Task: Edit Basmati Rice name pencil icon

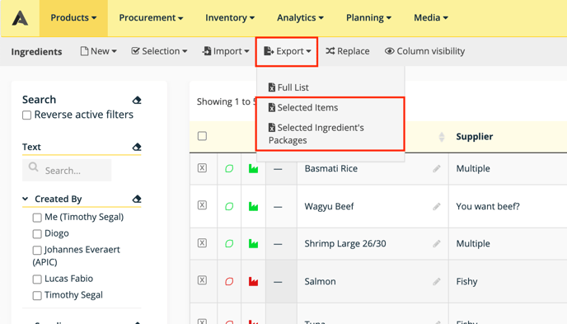Action: (x=437, y=168)
